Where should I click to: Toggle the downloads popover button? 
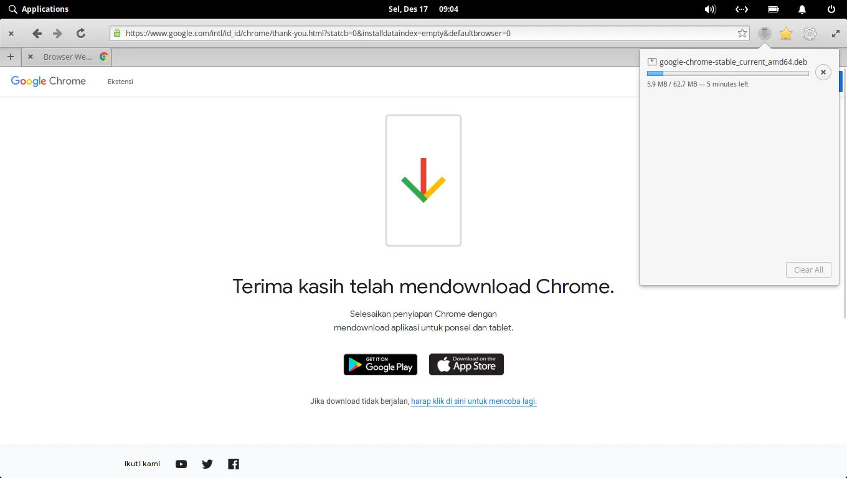click(765, 34)
